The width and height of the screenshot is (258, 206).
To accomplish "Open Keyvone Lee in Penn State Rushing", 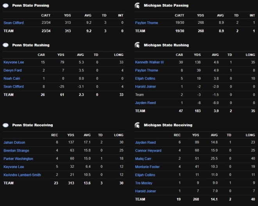I will (x=14, y=62).
